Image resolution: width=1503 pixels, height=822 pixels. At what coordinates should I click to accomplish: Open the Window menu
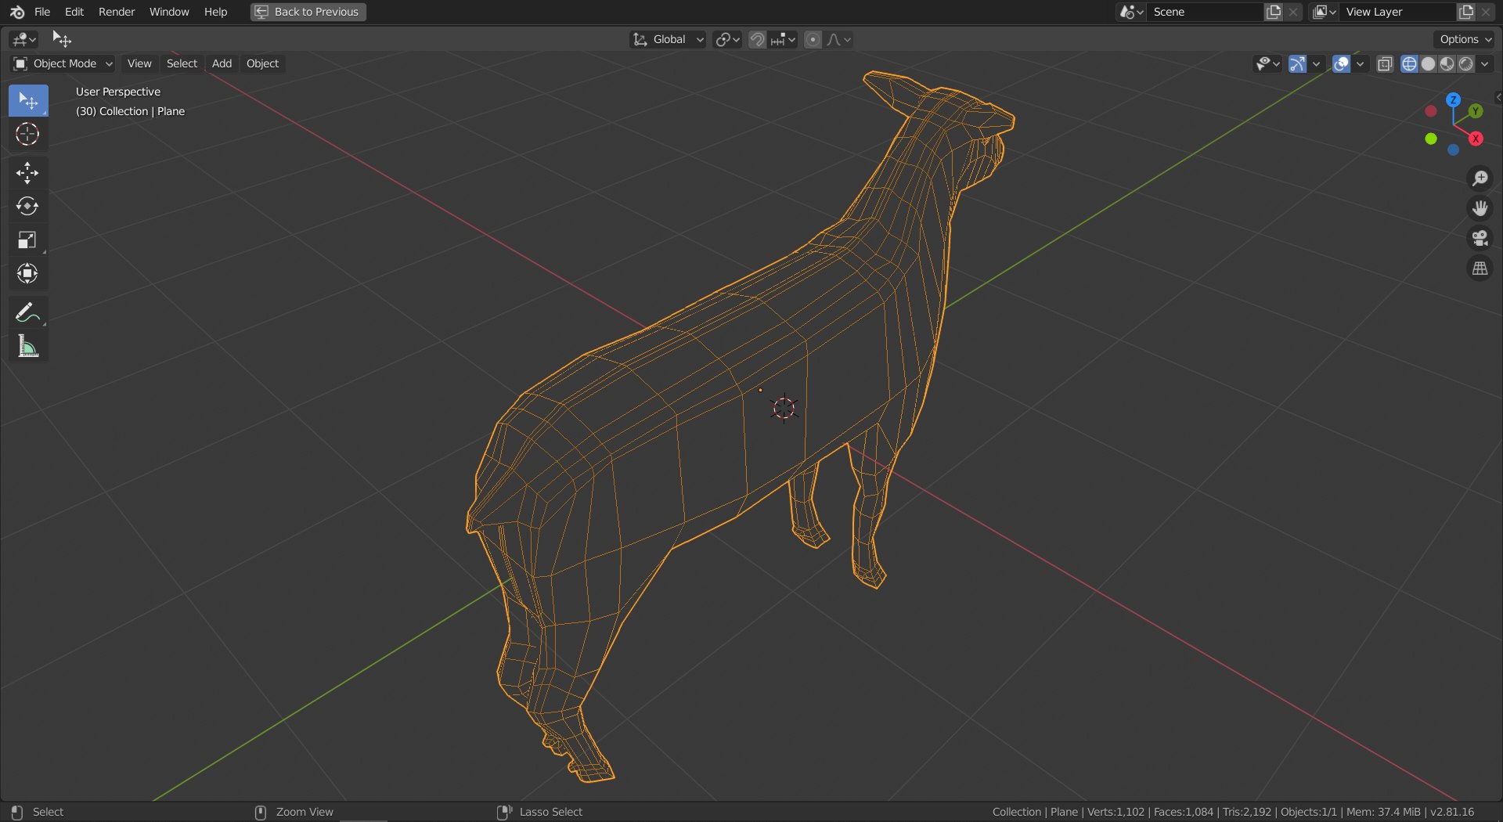click(169, 12)
